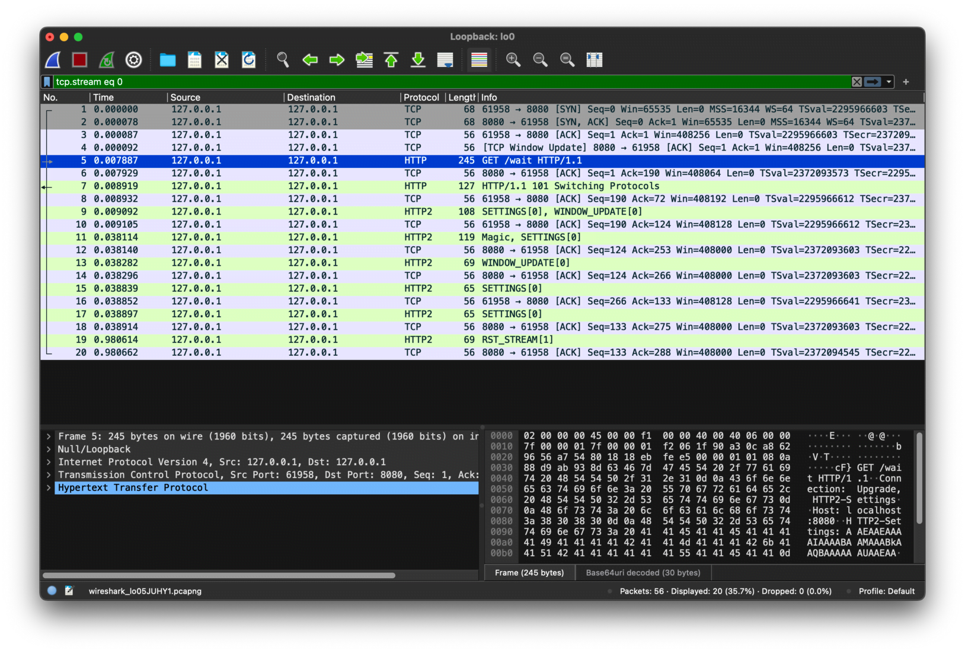Apply the display filter with arrow button
The image size is (965, 653).
873,82
